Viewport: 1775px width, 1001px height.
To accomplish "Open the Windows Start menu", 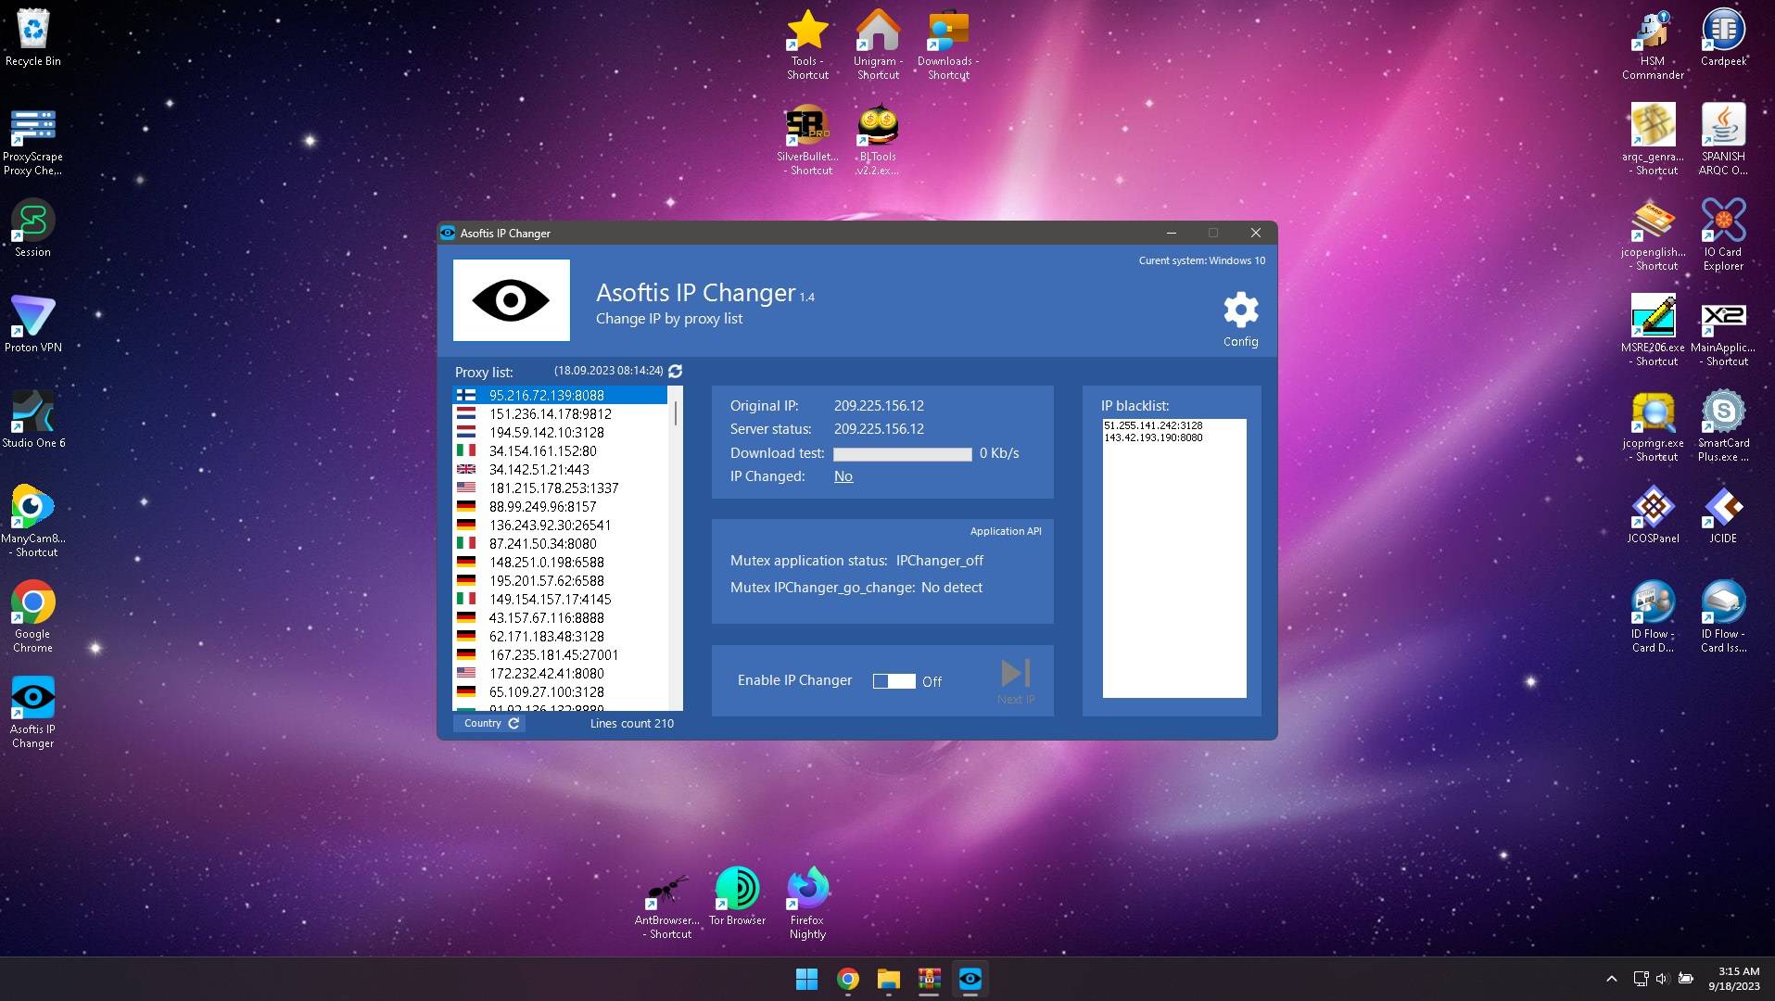I will (x=805, y=979).
